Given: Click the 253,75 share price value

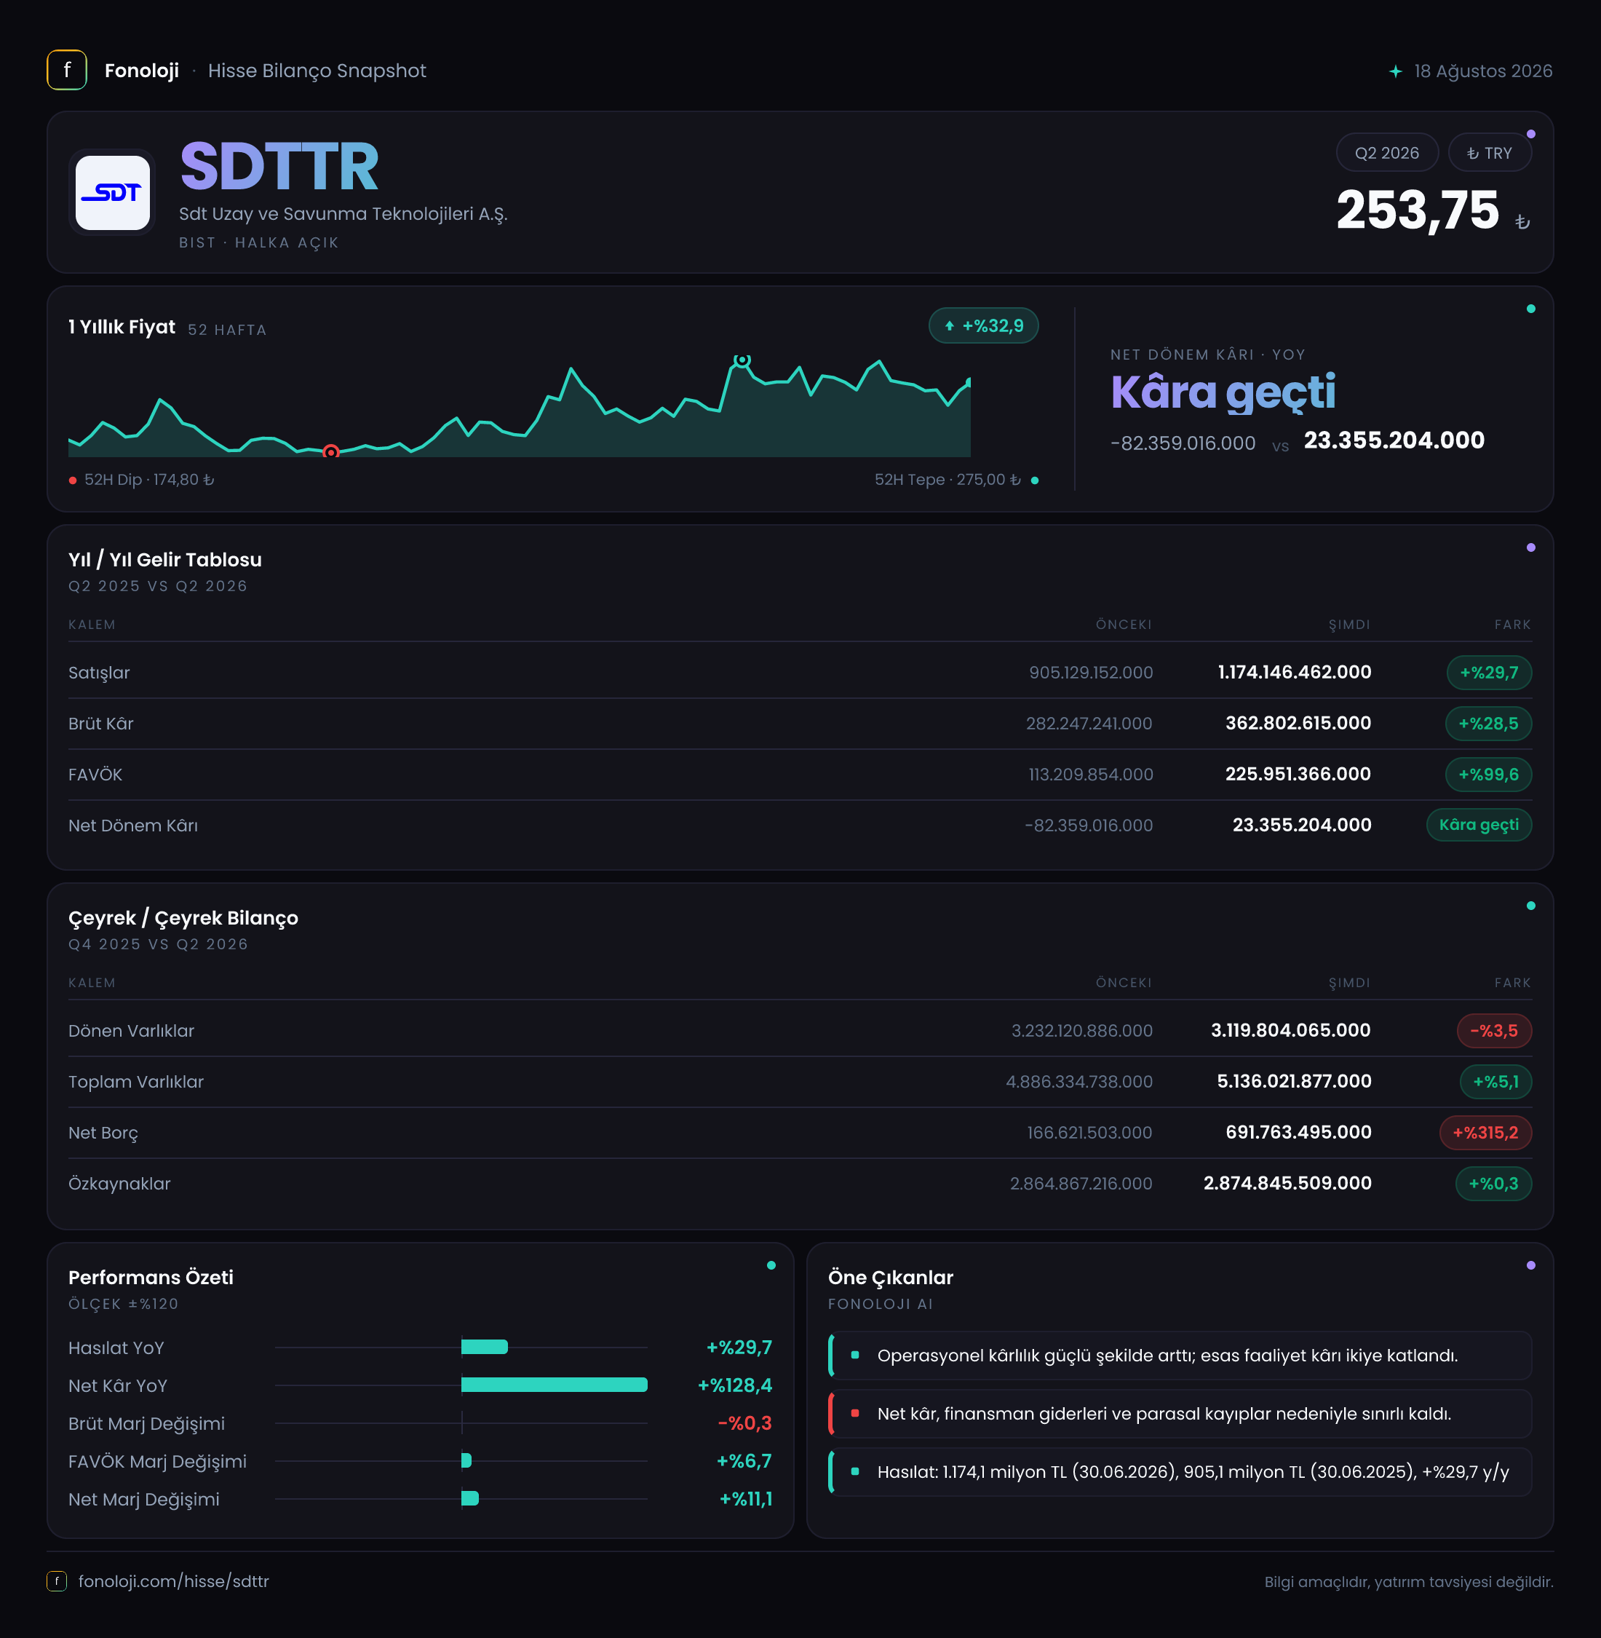Looking at the screenshot, I should click(x=1418, y=210).
